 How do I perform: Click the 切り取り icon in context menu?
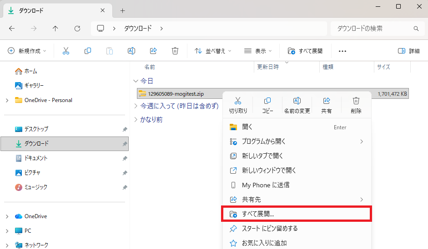click(238, 101)
